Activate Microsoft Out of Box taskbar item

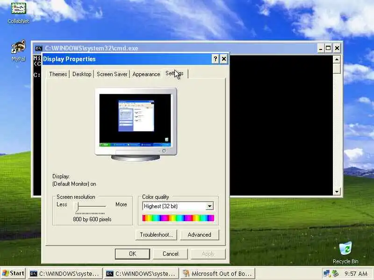pos(217,273)
